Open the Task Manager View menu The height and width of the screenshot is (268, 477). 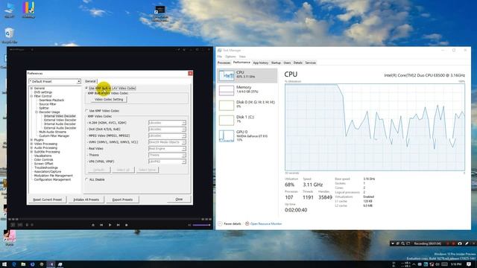[242, 57]
